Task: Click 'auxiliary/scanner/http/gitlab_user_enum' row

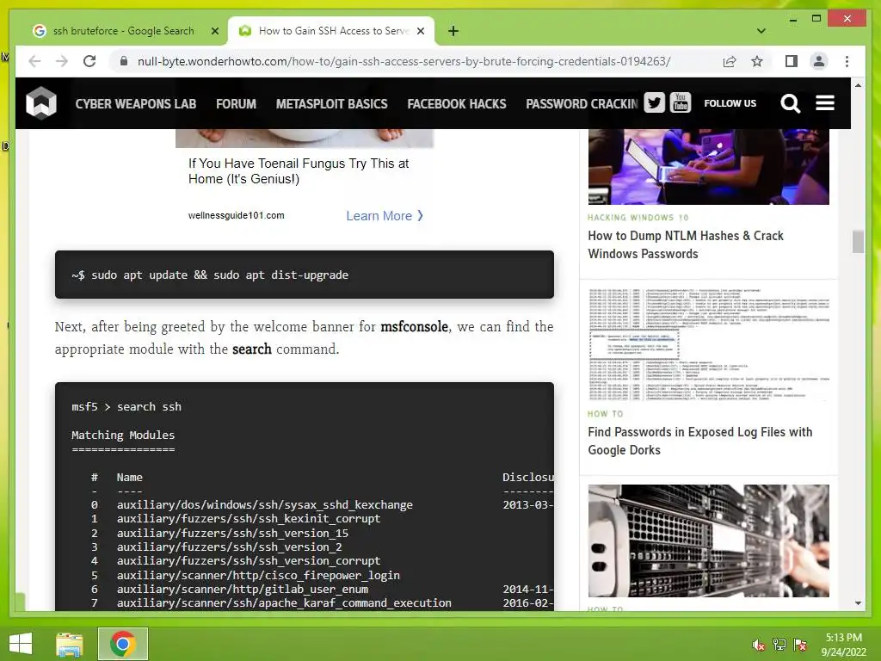Action: (x=242, y=589)
